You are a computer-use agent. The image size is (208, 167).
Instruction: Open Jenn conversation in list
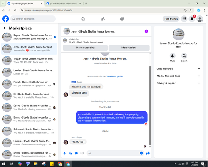[x=29, y=49]
